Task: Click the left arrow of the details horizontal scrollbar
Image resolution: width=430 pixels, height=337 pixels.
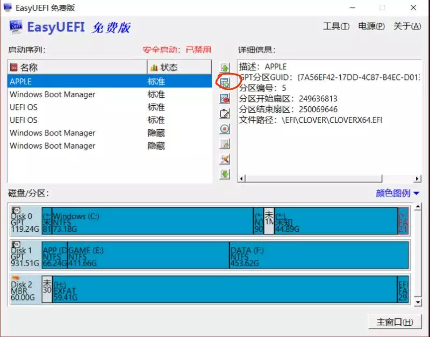Action: 241,179
